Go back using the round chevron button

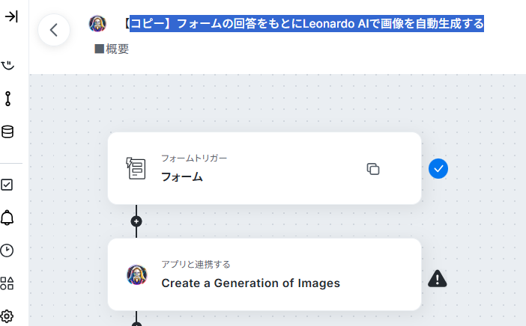coord(54,30)
